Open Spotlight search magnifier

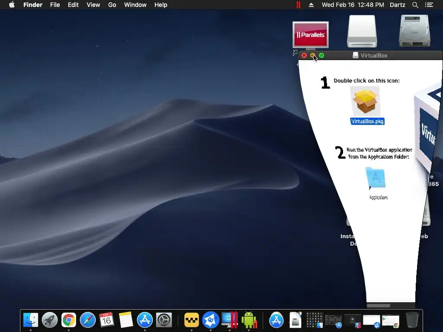(x=415, y=5)
